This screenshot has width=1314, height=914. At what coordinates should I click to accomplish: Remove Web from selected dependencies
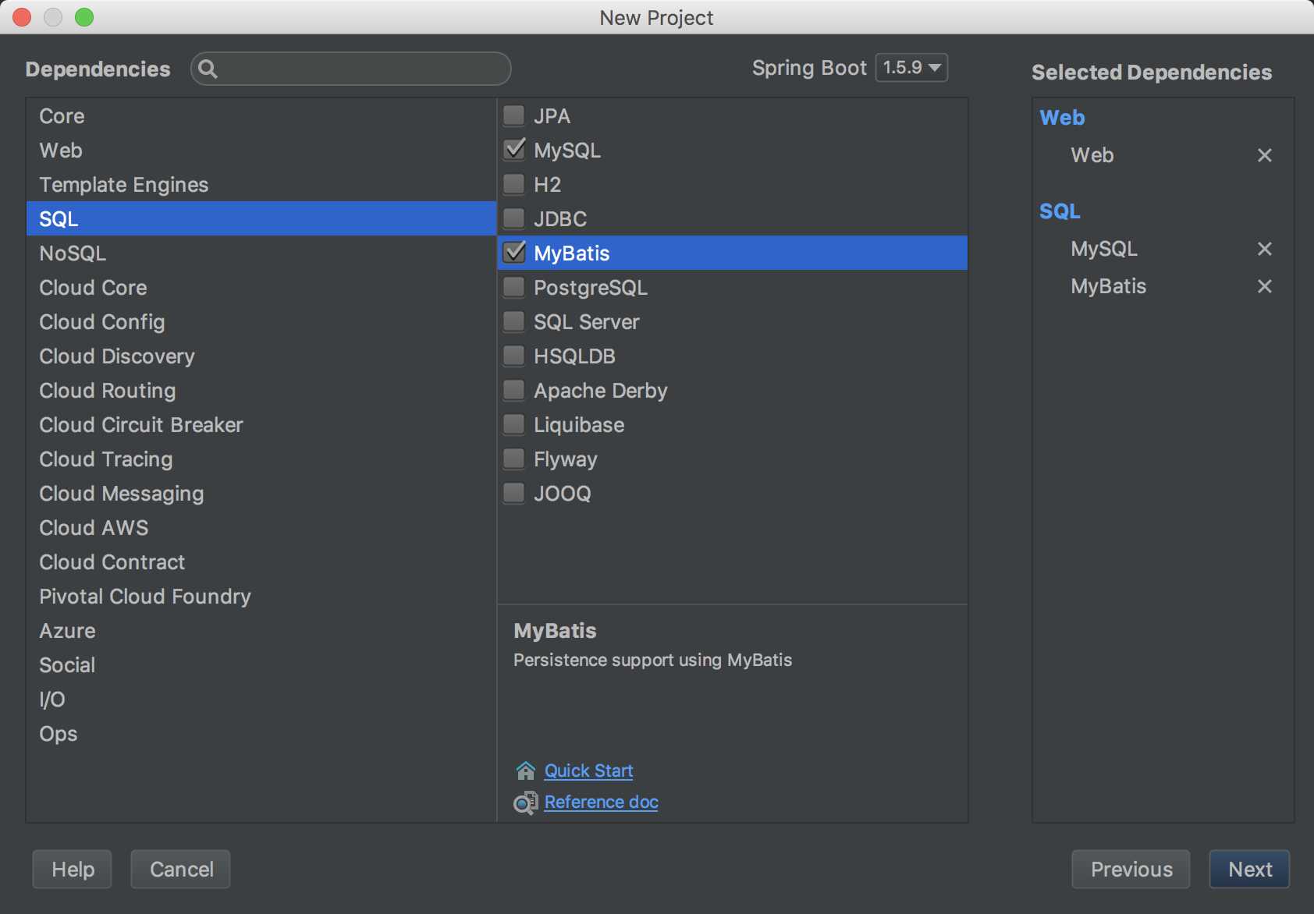1265,155
